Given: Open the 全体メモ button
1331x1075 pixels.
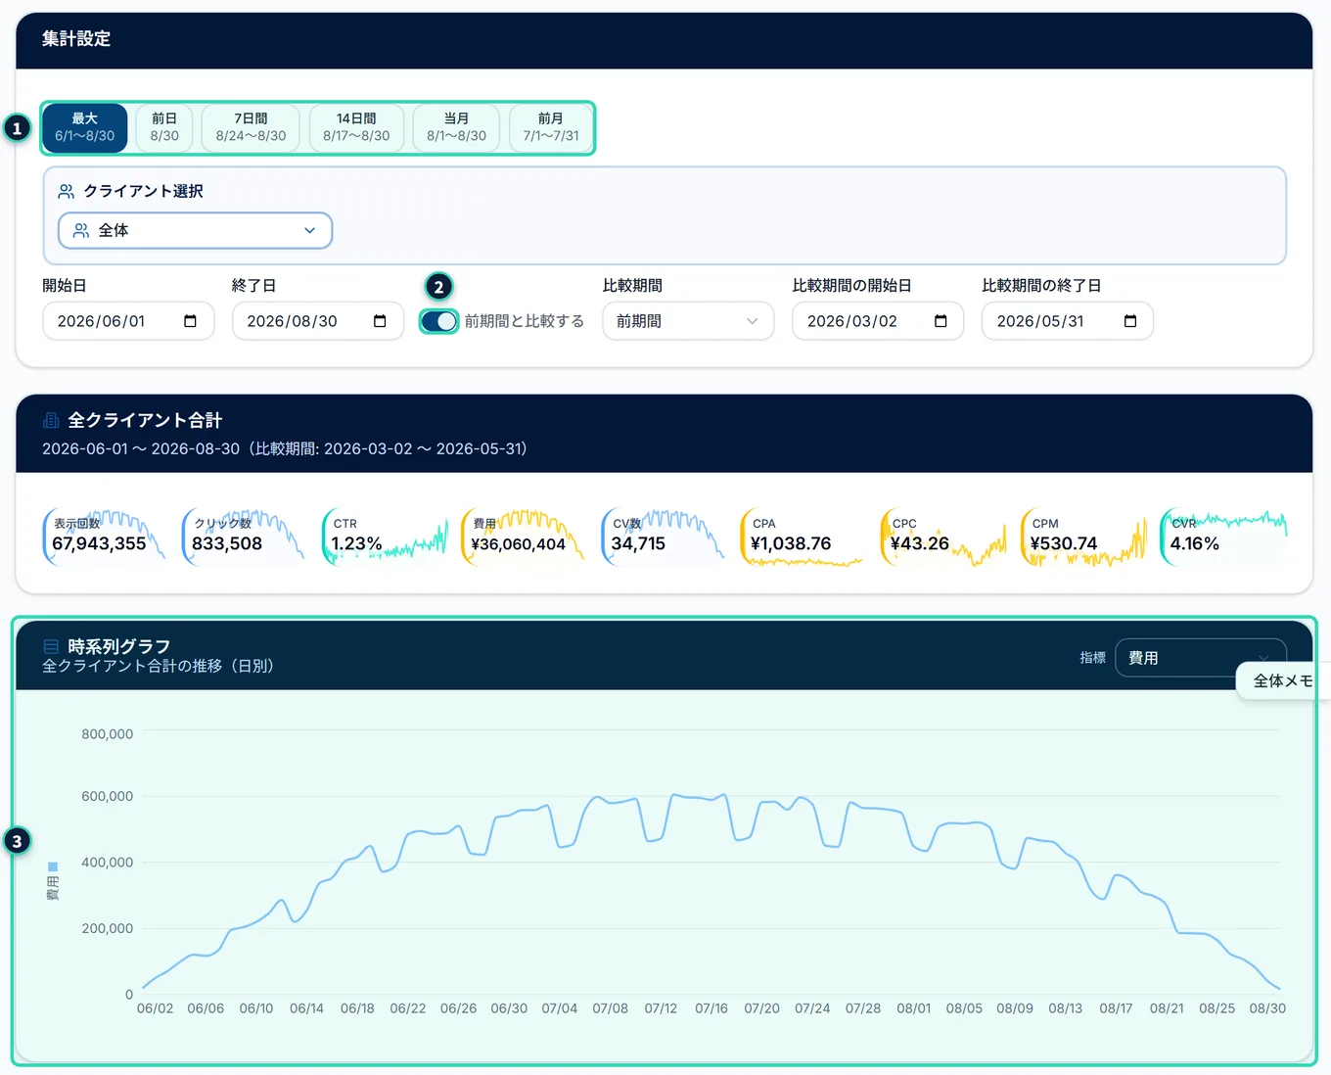Looking at the screenshot, I should click(x=1283, y=680).
